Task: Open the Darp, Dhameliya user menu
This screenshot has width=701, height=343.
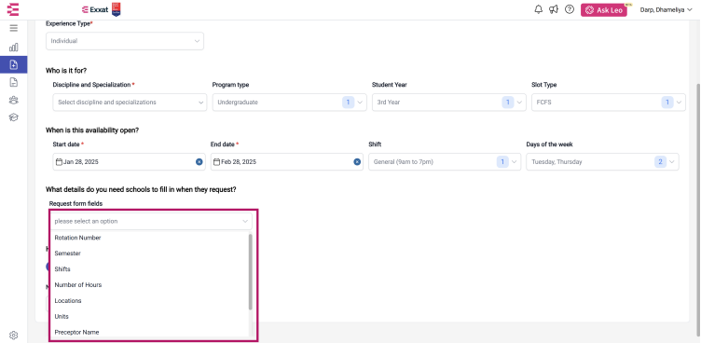Action: click(x=666, y=10)
